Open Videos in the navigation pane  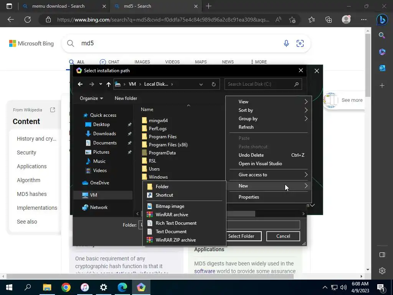pos(100,171)
